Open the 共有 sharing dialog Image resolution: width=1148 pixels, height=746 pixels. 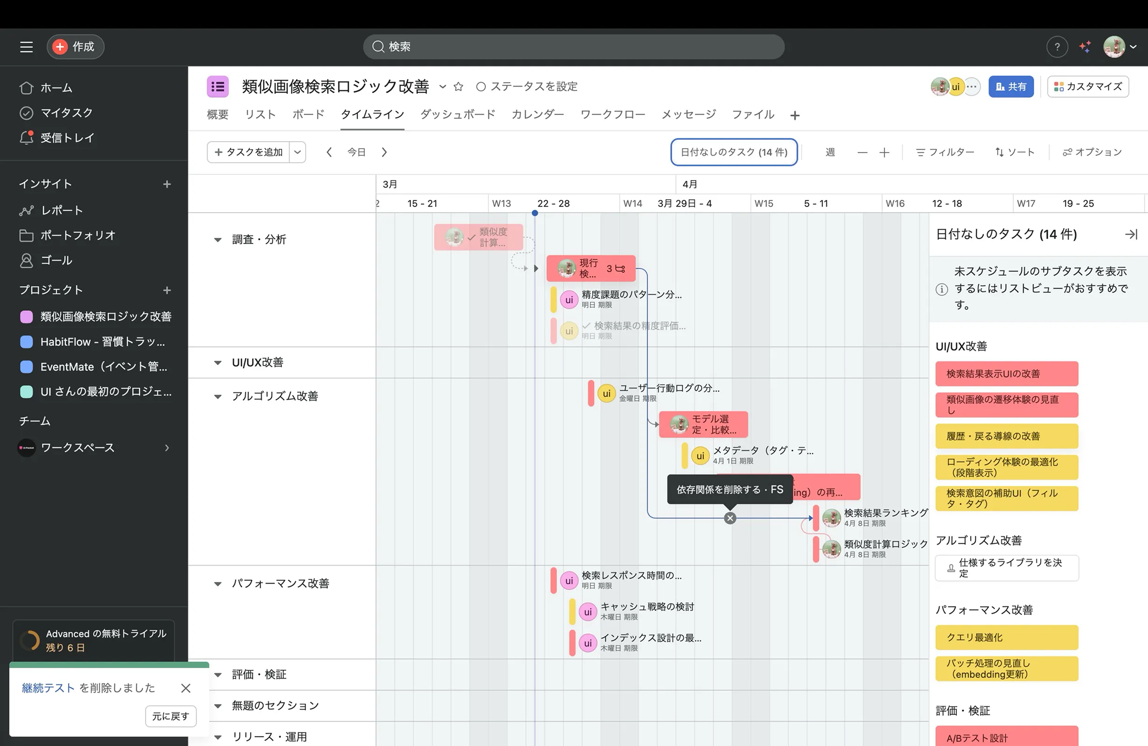click(1011, 87)
